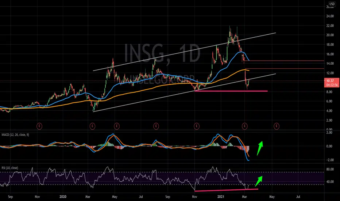Click the 40.00 level on RSI scale
The width and height of the screenshot is (340, 201).
(330, 182)
